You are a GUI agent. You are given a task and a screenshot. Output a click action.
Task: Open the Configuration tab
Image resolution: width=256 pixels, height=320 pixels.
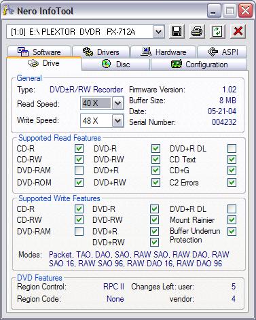point(199,65)
